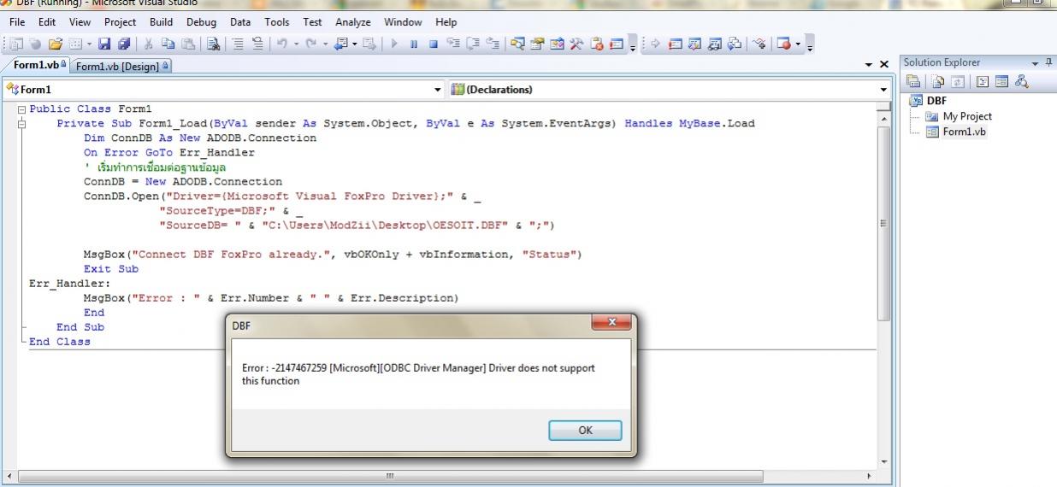Image resolution: width=1057 pixels, height=487 pixels.
Task: Close the active document tab
Action: 884,65
